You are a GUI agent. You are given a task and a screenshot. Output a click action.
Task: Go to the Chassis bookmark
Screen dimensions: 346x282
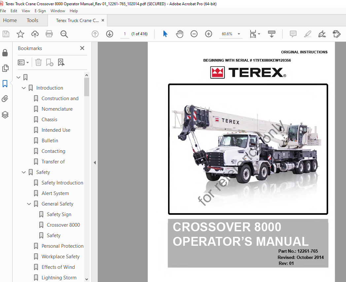coord(50,120)
